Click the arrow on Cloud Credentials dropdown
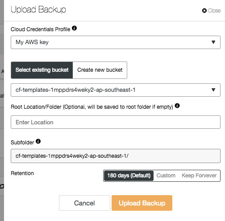Viewport: 225px width, 221px height. (x=213, y=42)
